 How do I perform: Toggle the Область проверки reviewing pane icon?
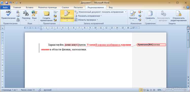[76, 20]
